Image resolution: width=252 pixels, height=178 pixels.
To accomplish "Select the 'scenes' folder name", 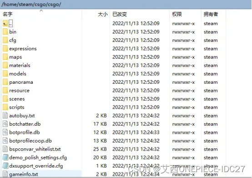I will click(x=17, y=99).
